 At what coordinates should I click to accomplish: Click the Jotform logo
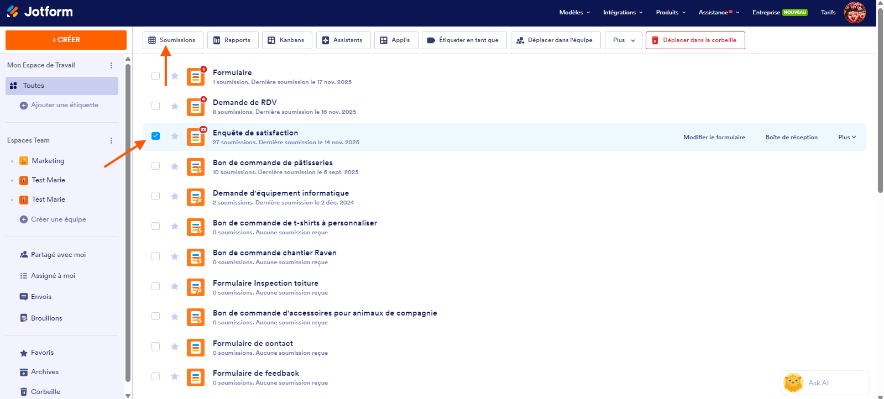click(x=39, y=12)
